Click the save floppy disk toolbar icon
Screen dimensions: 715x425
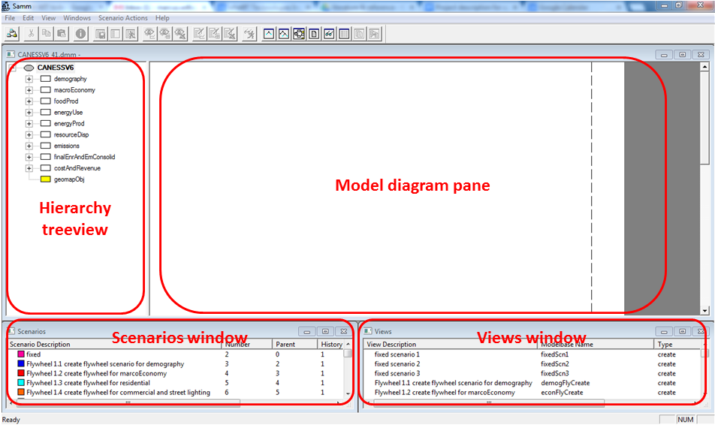[101, 34]
